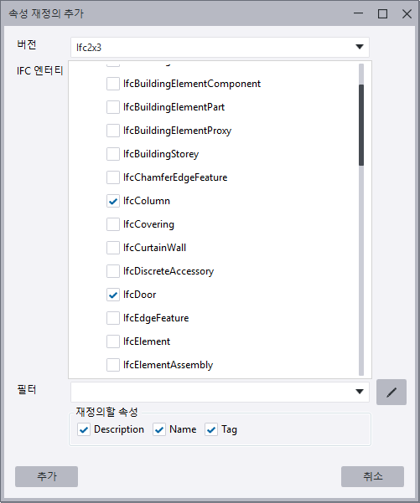Enable IfcBuildingElementComponent checkbox

pos(113,84)
